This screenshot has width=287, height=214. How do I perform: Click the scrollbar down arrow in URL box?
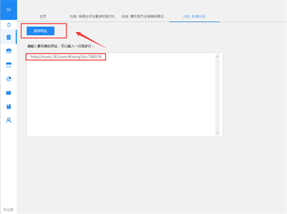[217, 133]
